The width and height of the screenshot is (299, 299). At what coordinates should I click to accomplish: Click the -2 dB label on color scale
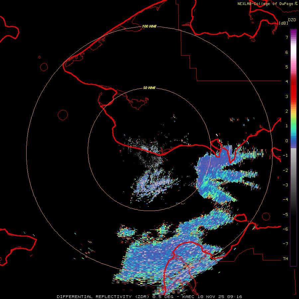[x=285, y=170]
